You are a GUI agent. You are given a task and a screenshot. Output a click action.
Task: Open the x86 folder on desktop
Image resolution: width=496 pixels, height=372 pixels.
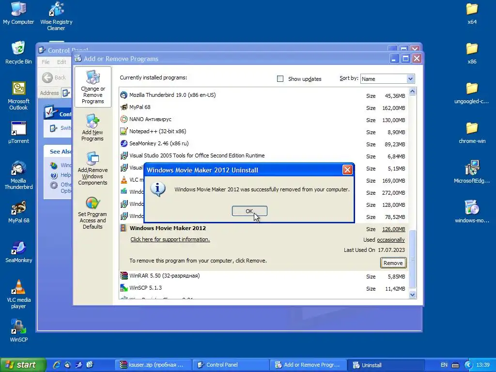(x=472, y=53)
